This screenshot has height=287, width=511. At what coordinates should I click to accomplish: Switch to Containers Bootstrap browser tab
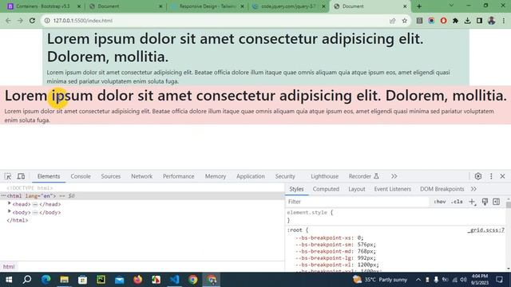pyautogui.click(x=42, y=6)
